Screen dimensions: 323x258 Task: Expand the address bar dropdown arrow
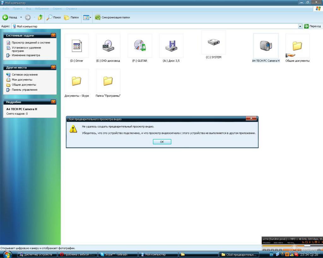[300, 26]
